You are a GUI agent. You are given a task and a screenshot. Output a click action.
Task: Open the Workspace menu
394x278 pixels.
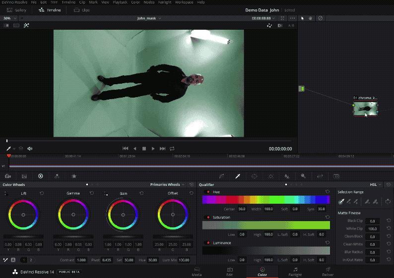(184, 2)
